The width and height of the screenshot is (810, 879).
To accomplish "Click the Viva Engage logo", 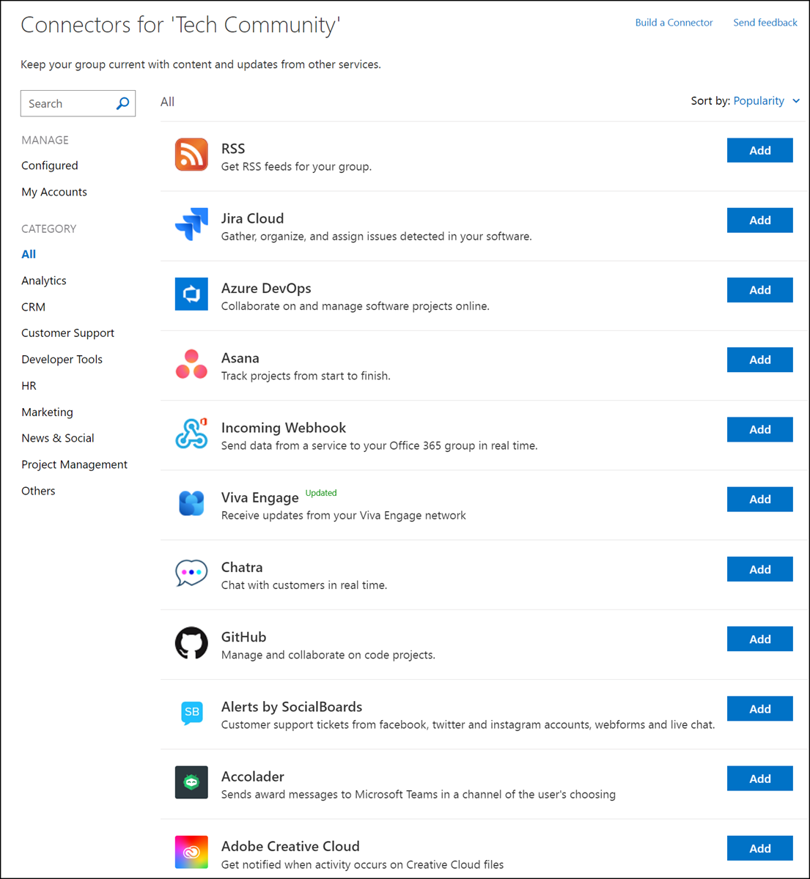I will 191,503.
